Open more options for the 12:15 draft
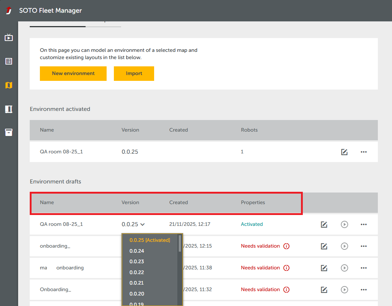The height and width of the screenshot is (306, 392). pos(364,246)
